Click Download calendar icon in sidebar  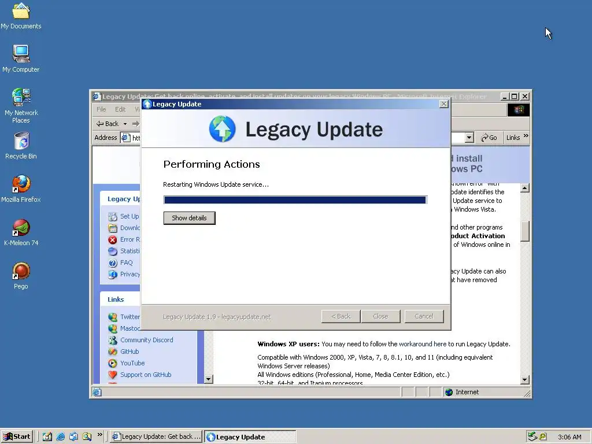(113, 228)
